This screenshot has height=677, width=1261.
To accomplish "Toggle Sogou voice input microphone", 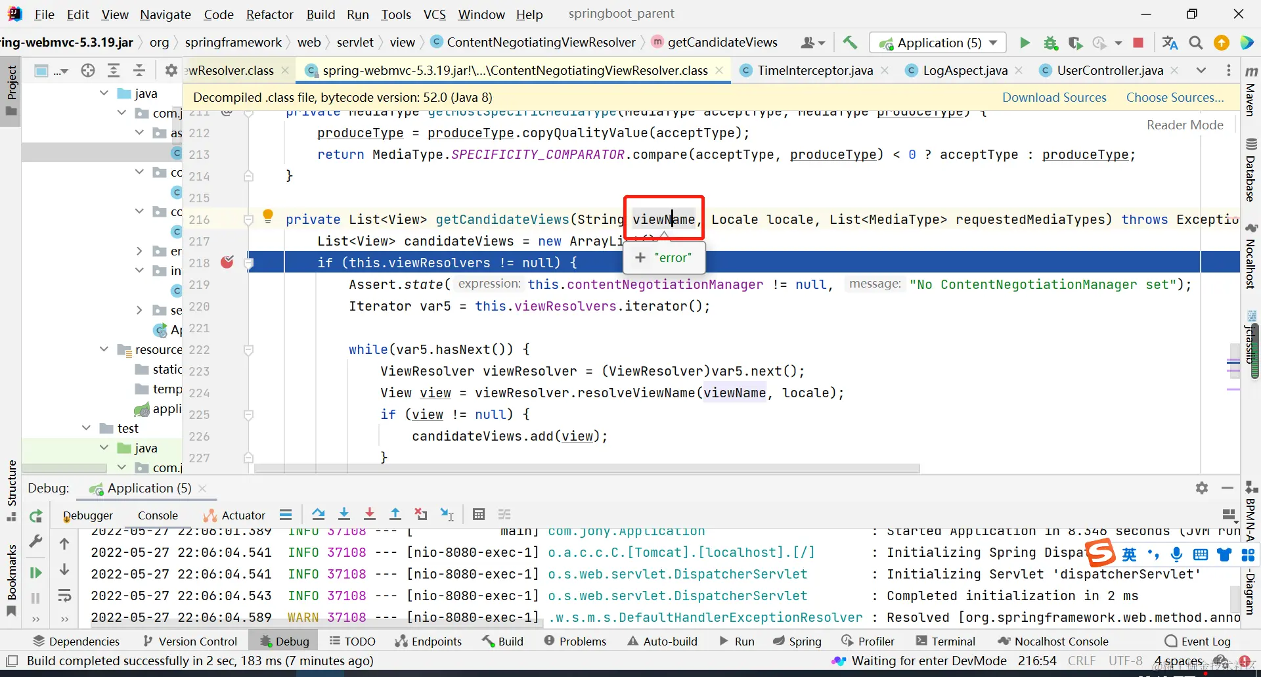I will click(x=1176, y=555).
